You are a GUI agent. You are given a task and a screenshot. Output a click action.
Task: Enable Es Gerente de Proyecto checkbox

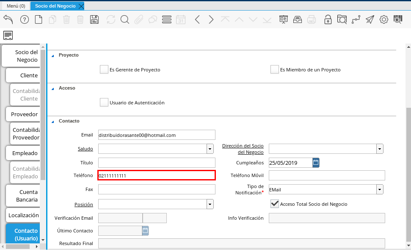(104, 70)
